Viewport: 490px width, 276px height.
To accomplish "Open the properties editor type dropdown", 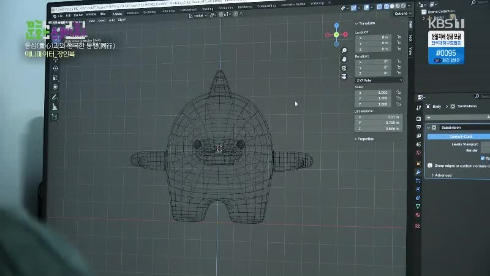I will click(x=421, y=98).
